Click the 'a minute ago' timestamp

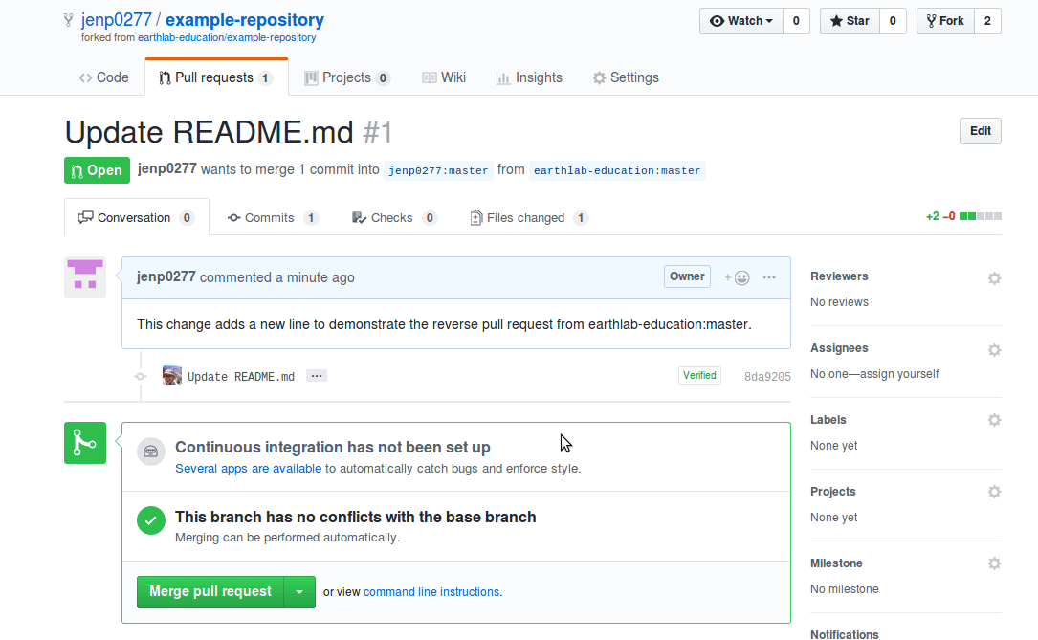tap(315, 277)
